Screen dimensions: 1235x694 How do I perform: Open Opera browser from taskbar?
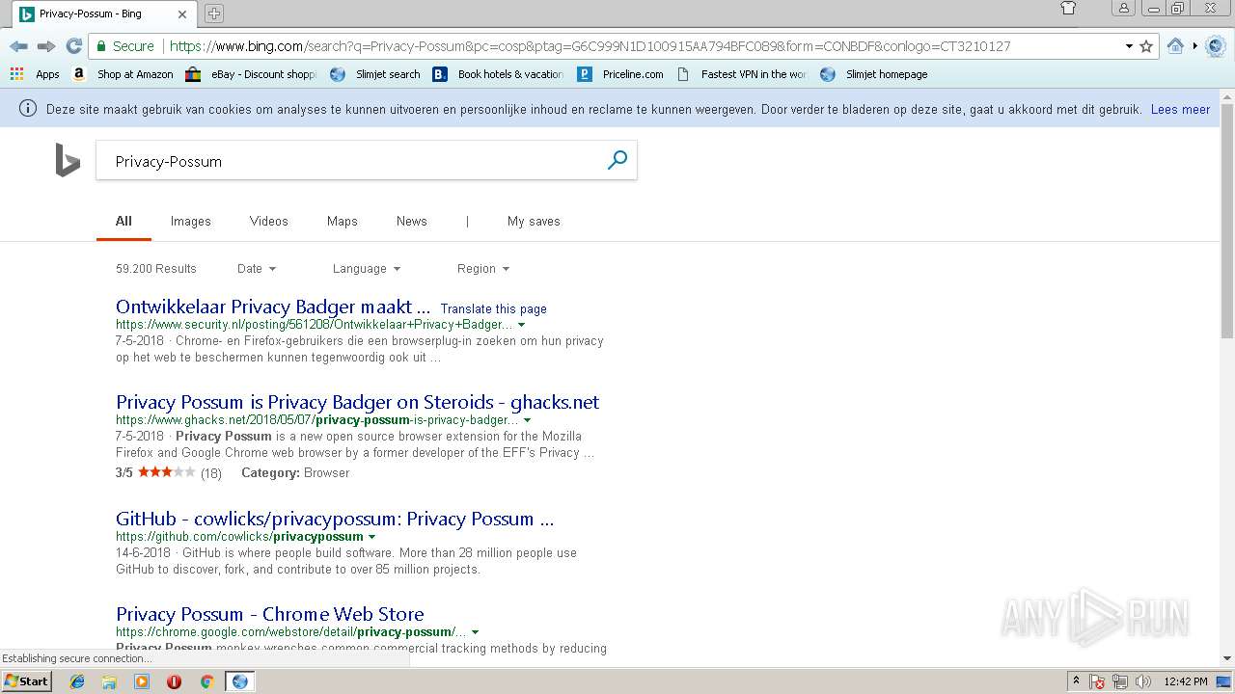[174, 681]
